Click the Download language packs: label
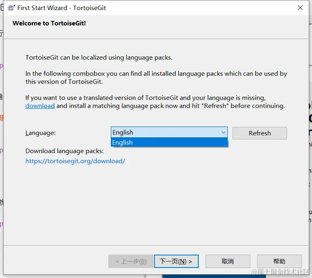This screenshot has width=312, height=278. tap(64, 151)
